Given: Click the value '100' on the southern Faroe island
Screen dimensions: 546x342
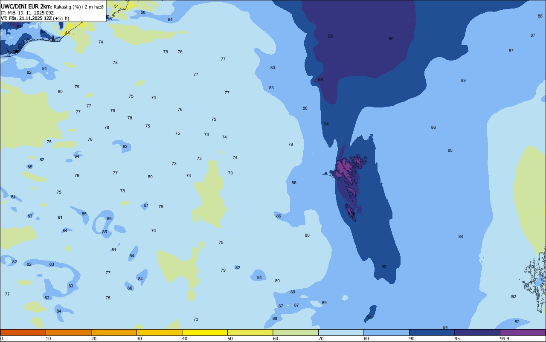Looking at the screenshot, I should [351, 214].
